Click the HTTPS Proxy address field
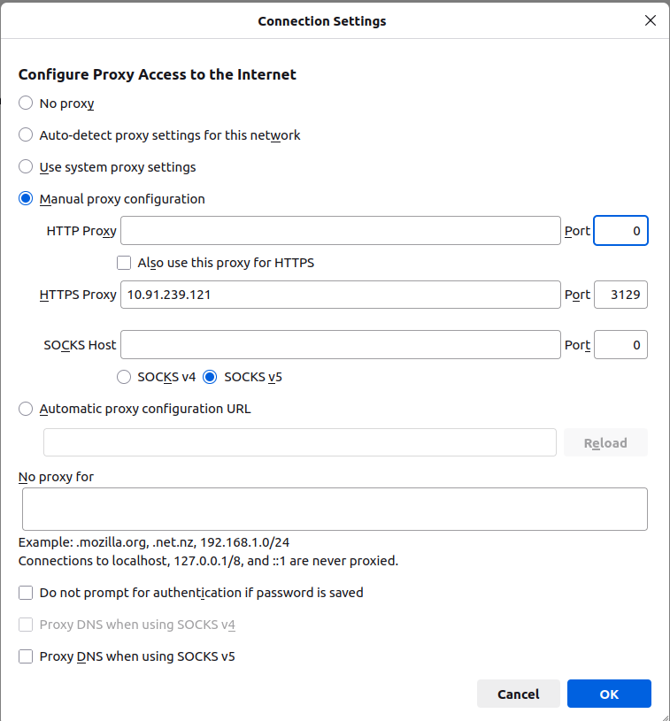Screen dimensions: 670x721 click(x=340, y=295)
